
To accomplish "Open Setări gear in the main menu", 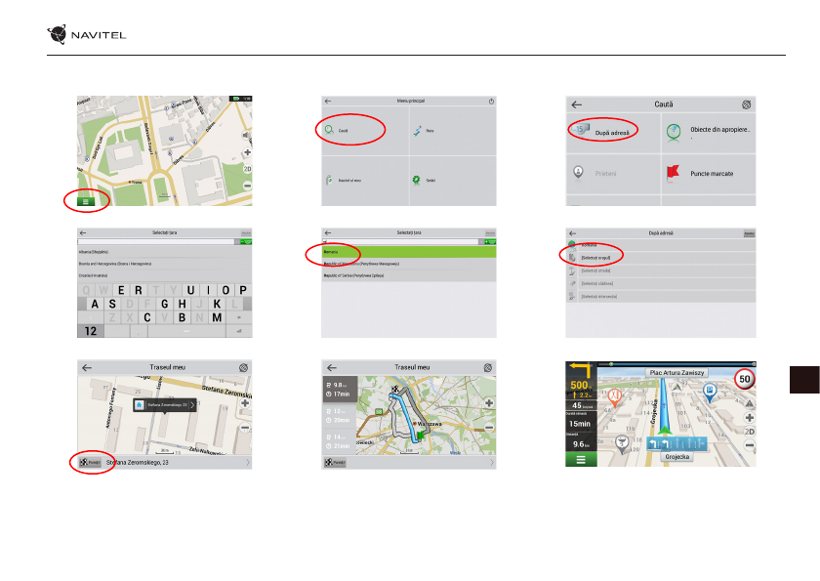I will (416, 181).
